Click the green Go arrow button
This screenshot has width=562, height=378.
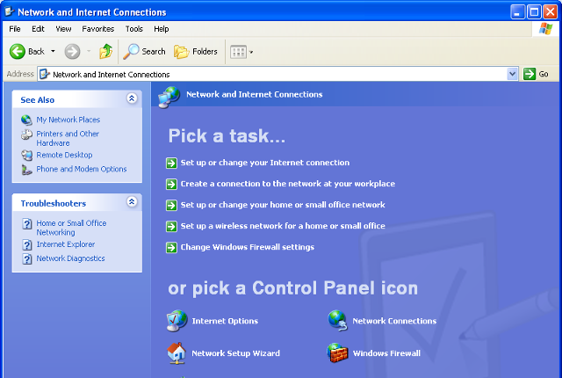coord(530,74)
